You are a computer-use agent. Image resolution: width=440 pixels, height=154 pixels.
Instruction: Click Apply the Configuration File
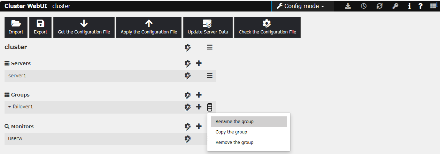coord(149,27)
